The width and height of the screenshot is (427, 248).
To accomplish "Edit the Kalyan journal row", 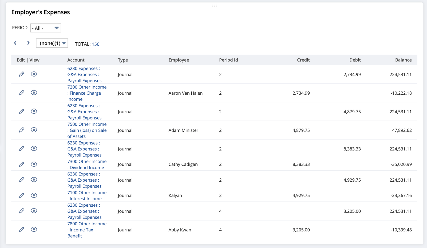I will [22, 195].
